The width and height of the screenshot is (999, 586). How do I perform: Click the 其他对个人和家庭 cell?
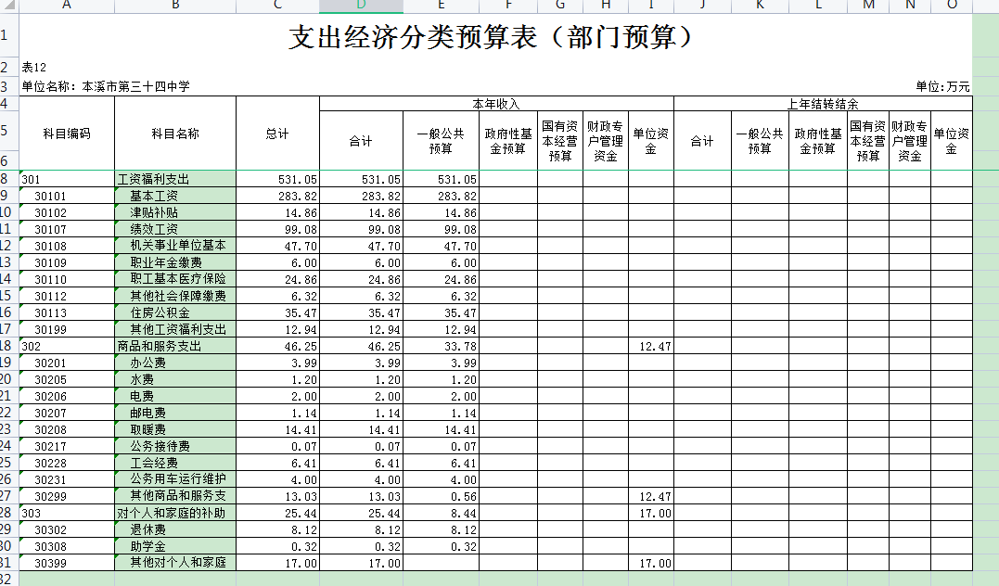click(175, 563)
